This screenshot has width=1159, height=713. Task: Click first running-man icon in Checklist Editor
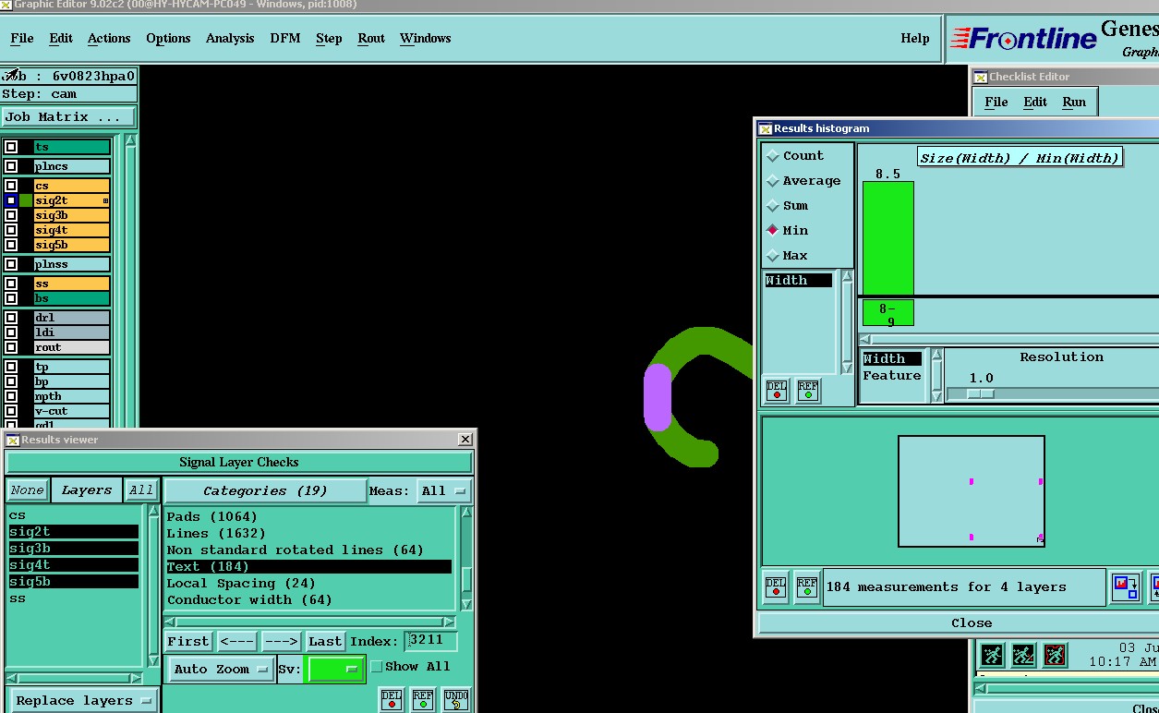coord(992,656)
